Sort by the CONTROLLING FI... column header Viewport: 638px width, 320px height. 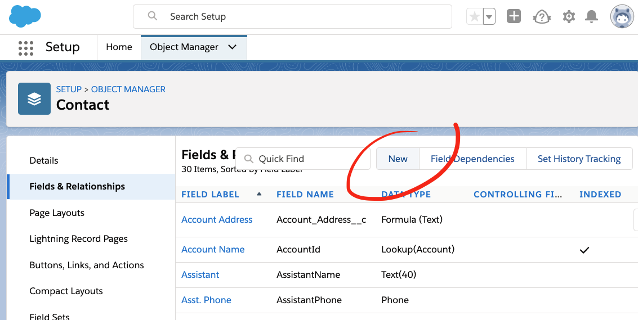517,195
